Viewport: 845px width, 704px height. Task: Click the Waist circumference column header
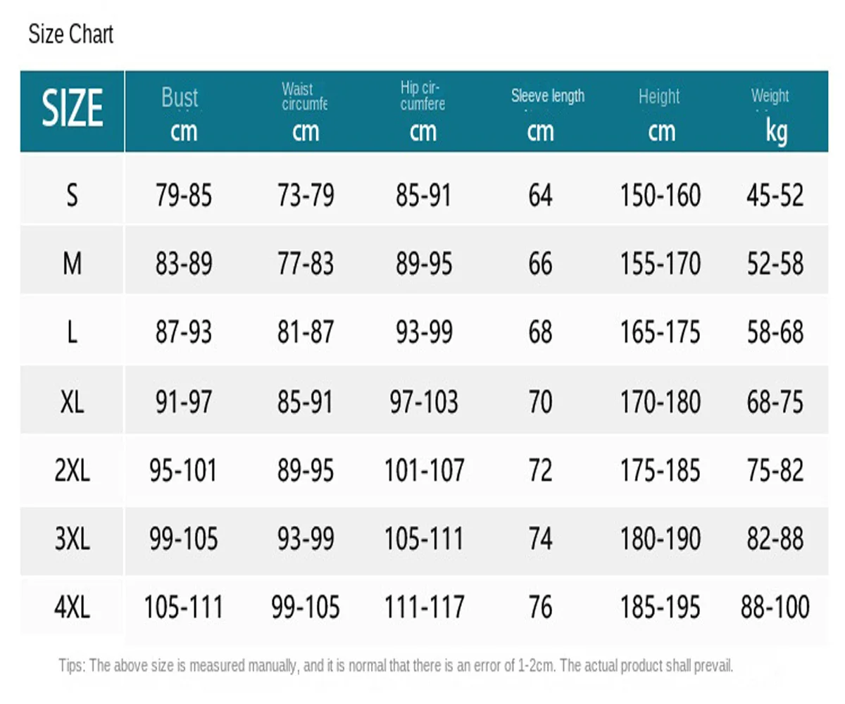pos(305,112)
